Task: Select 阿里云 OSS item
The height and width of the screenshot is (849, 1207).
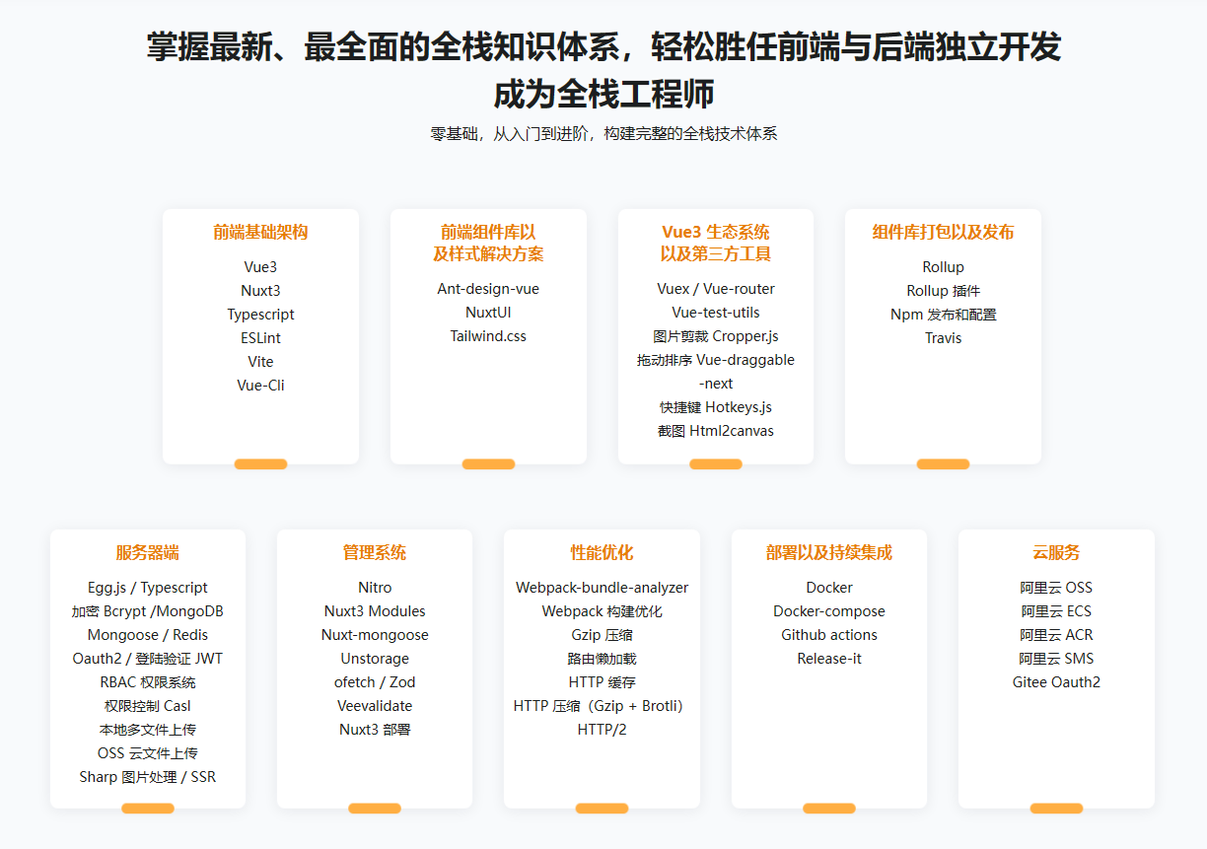Action: 1056,588
